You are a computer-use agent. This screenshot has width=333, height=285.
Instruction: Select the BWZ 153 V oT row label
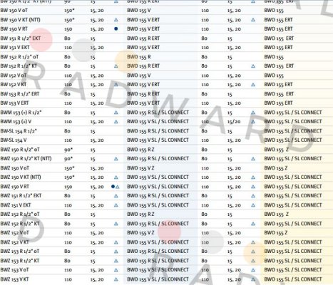[x=15, y=270]
